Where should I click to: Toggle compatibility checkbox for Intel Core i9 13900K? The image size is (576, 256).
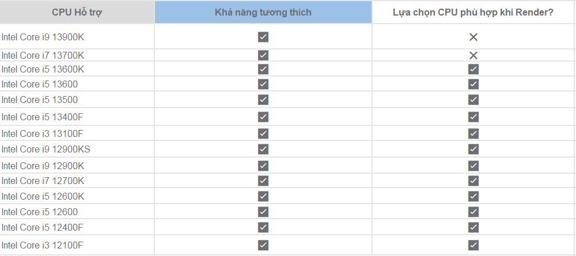(x=263, y=37)
